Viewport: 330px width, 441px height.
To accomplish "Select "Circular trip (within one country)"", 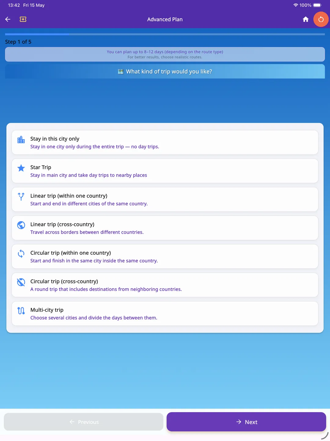I will click(165, 256).
